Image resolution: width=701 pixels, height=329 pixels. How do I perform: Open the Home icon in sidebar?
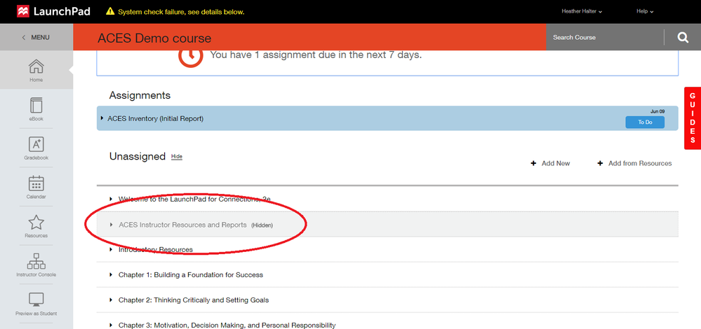click(x=36, y=68)
